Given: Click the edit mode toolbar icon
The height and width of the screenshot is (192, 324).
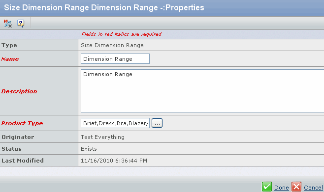Looking at the screenshot, I should [x=8, y=23].
